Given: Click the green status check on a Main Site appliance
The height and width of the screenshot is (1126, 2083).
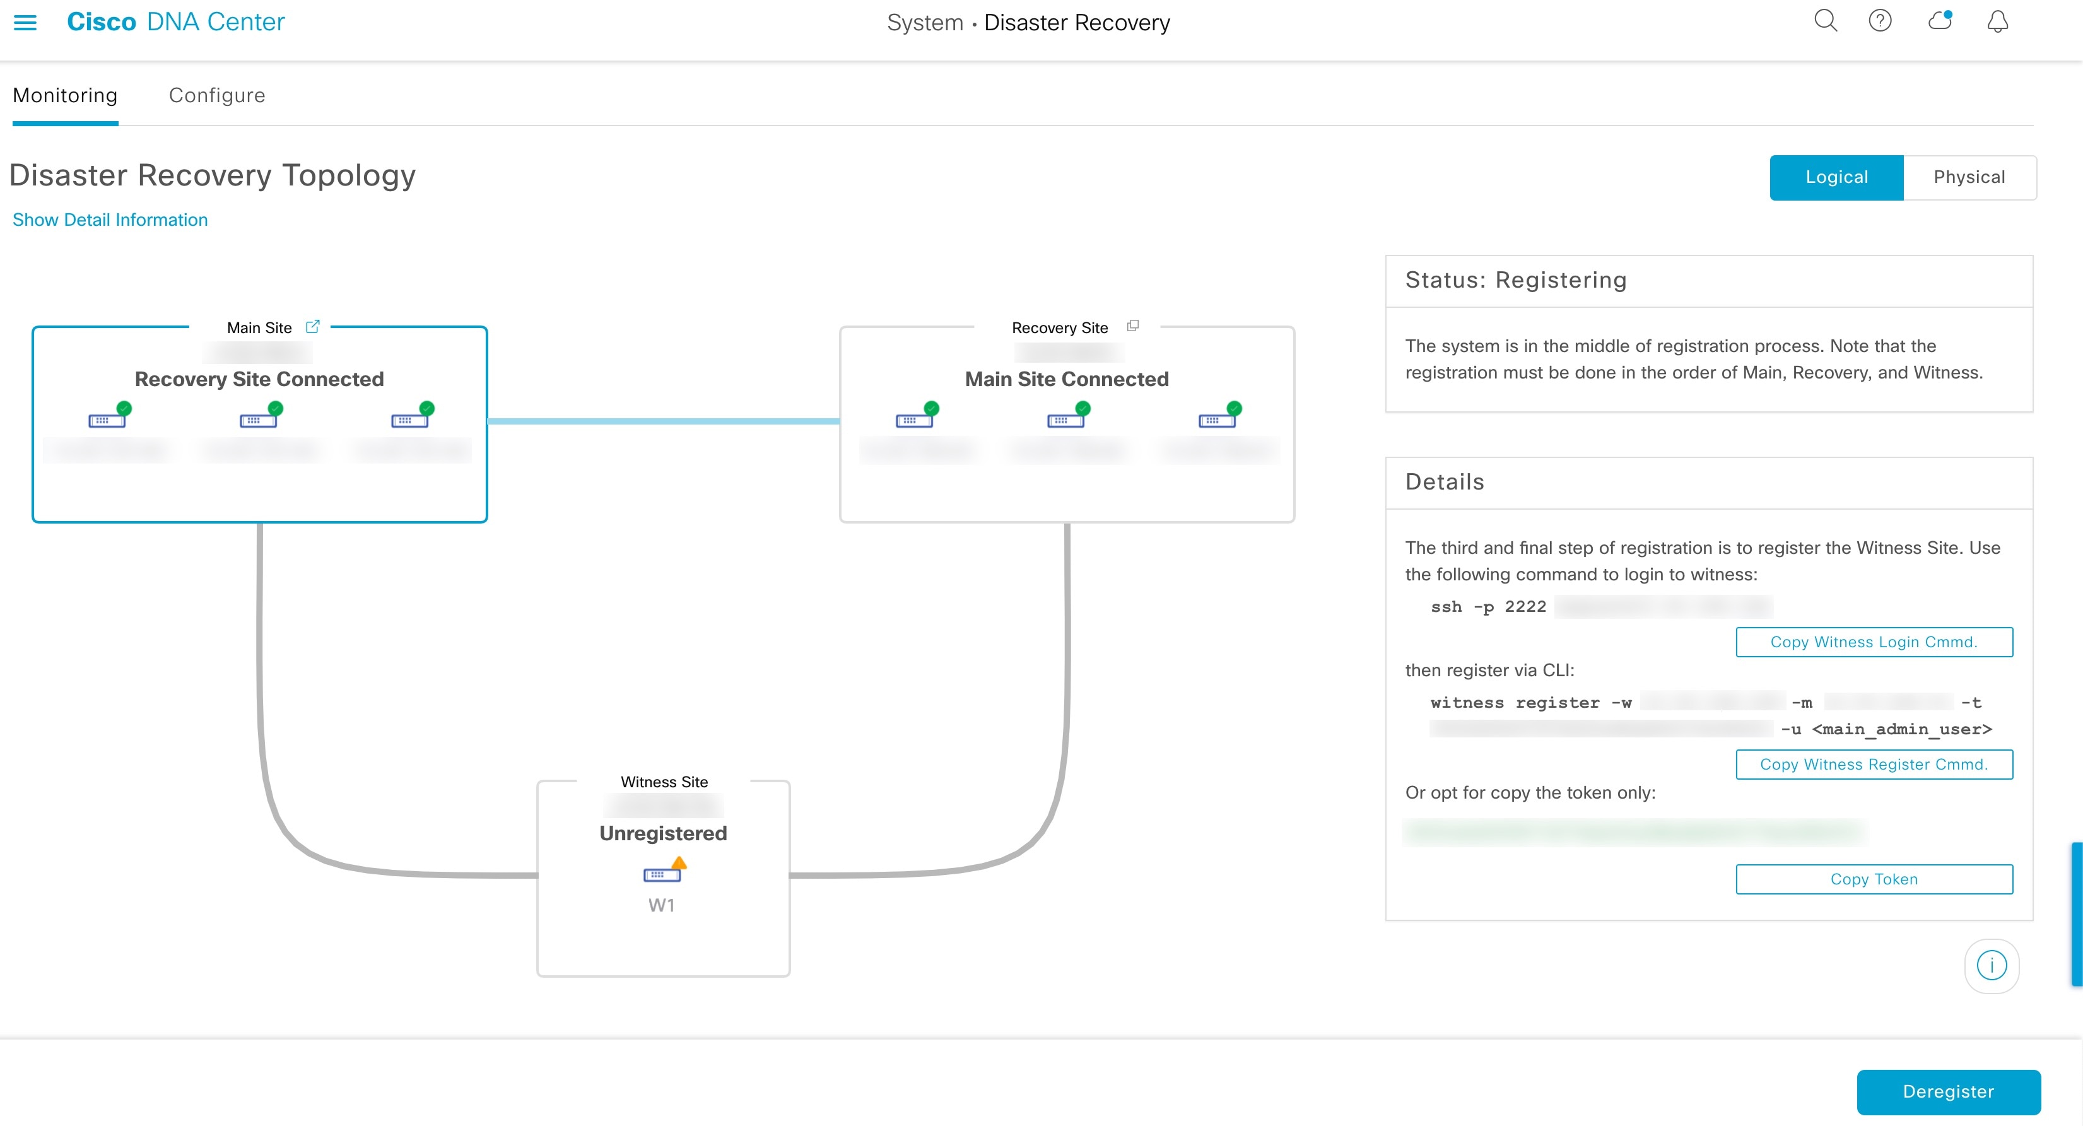Looking at the screenshot, I should point(124,408).
